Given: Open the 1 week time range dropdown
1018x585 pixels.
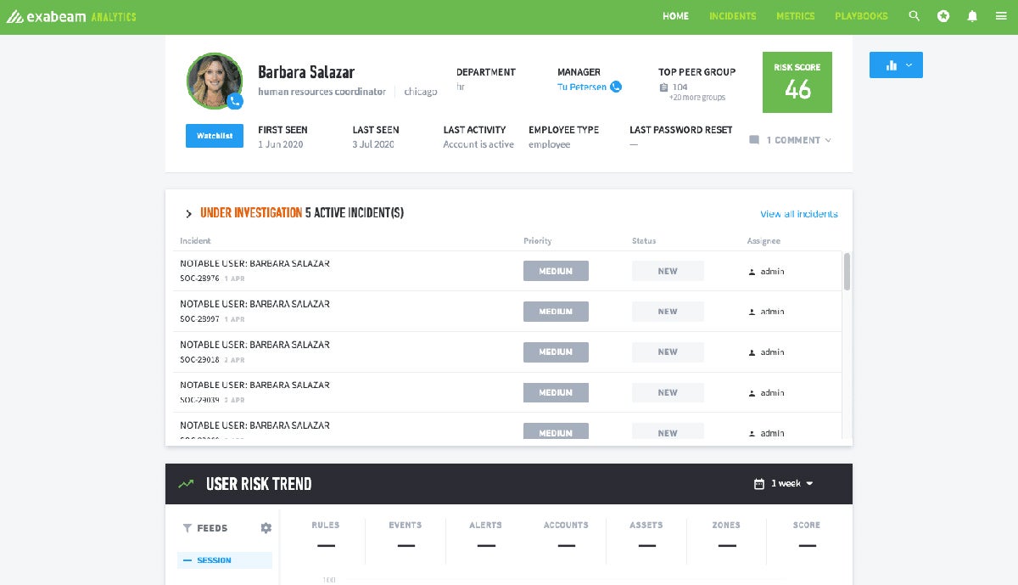Looking at the screenshot, I should coord(784,484).
